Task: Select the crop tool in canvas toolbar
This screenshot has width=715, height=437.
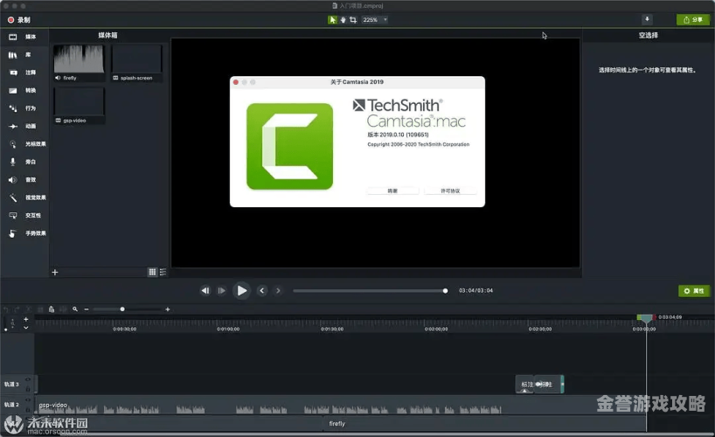Action: pyautogui.click(x=353, y=19)
